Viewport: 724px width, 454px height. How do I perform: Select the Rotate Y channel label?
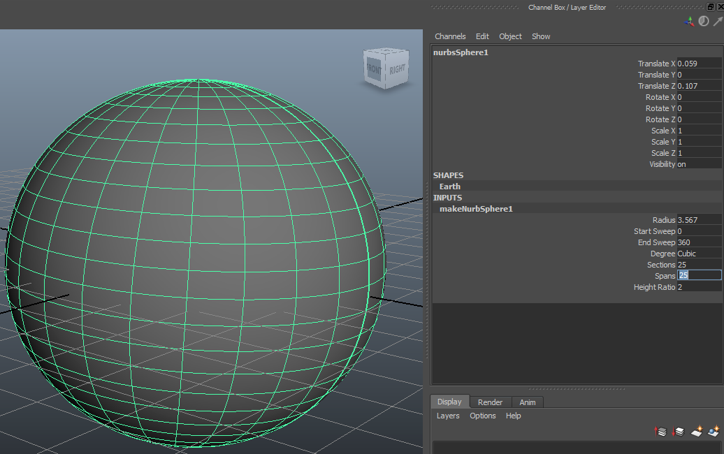click(x=660, y=108)
